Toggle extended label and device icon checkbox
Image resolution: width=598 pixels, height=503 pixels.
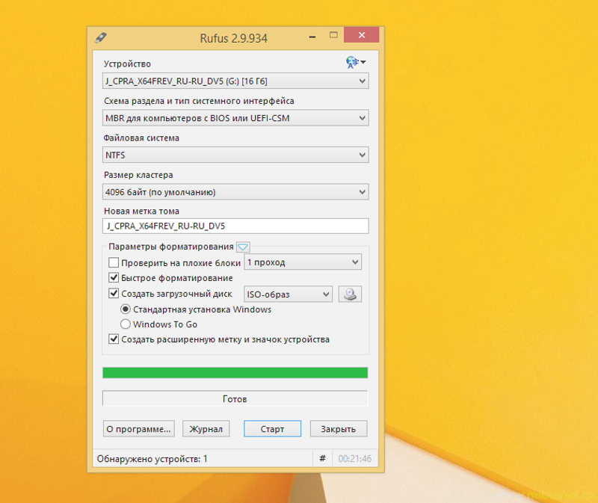[x=114, y=339]
